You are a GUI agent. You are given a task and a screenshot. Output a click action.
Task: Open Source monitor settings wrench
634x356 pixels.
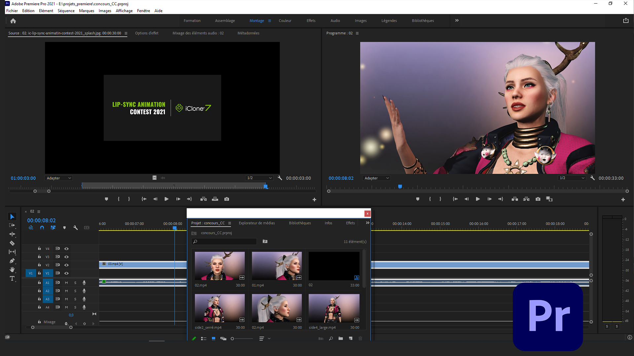pos(280,178)
